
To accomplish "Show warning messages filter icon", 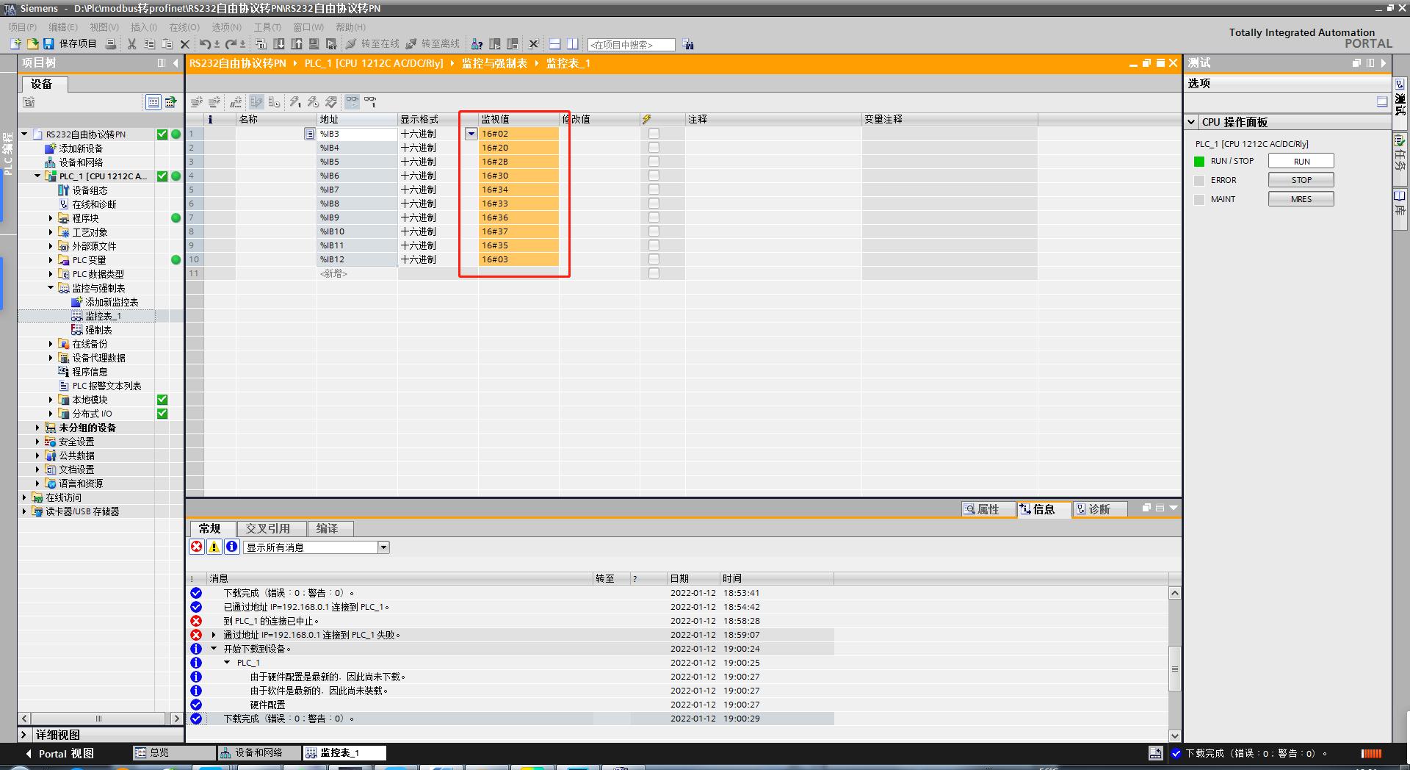I will [214, 547].
